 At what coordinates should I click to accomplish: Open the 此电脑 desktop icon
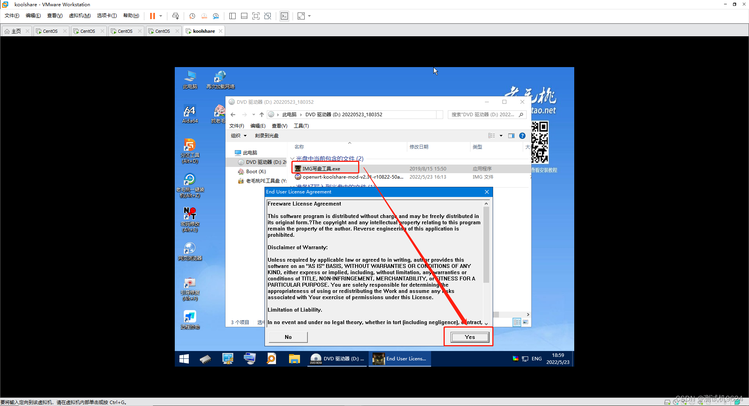[190, 80]
